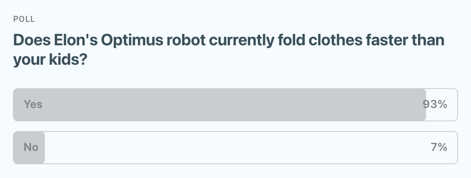Image resolution: width=471 pixels, height=178 pixels.
Task: Click the gray filled portion of Yes bar
Action: click(x=219, y=105)
